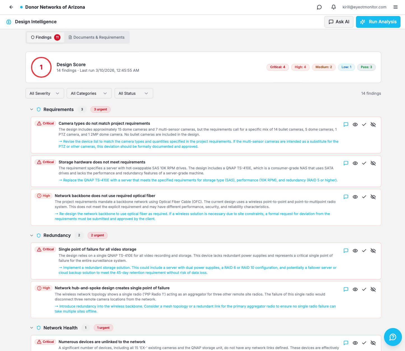The image size is (405, 351).
Task: Hide the Network backbone finding
Action: (373, 197)
